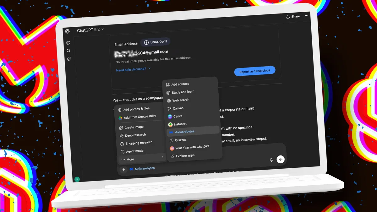Open the library icon in sidebar
Screen dimensions: 377x212
point(69,59)
